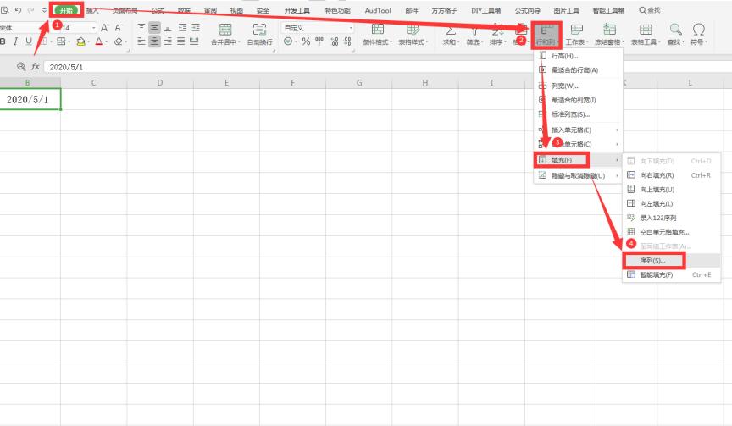The height and width of the screenshot is (426, 732).
Task: Open 条件格式 conditional formatting dropdown
Action: (x=377, y=35)
